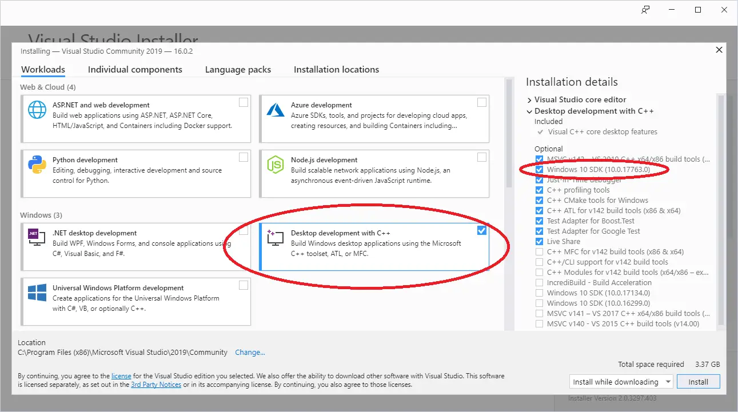
Task: Open the 3rd Party Notices link
Action: pyautogui.click(x=156, y=385)
